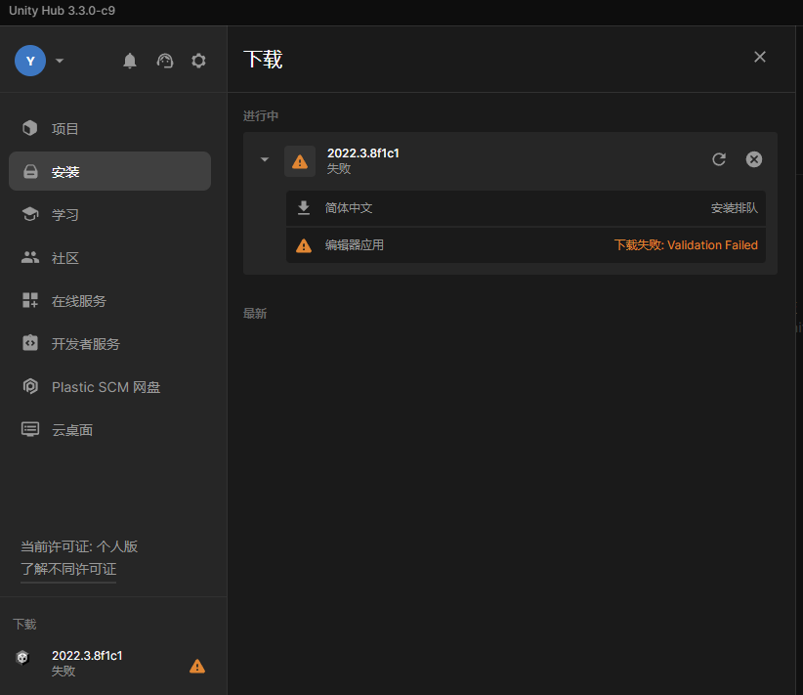This screenshot has width=803, height=695.
Task: Open Plastic SCM 网盘 item
Action: 109,386
